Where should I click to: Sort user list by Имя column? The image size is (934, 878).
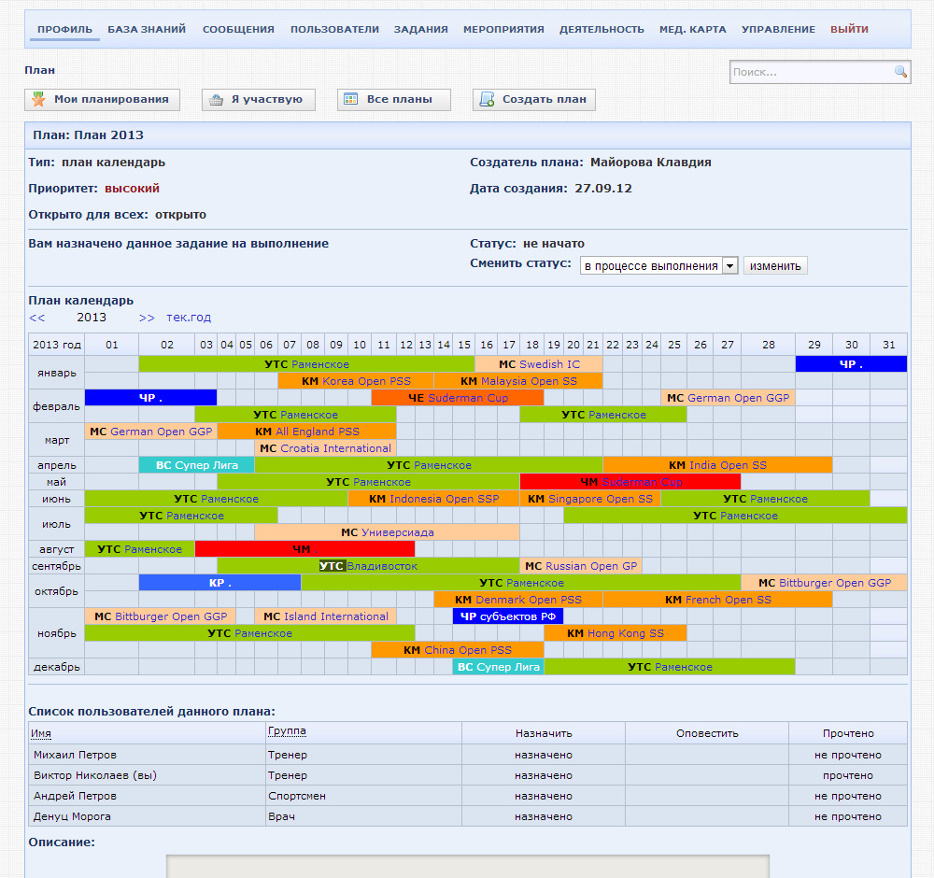pos(41,733)
